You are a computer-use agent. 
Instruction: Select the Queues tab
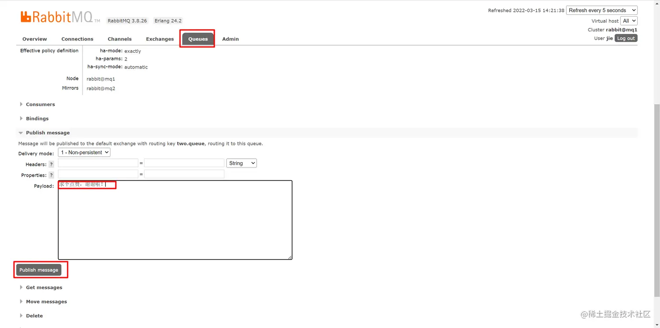point(198,39)
